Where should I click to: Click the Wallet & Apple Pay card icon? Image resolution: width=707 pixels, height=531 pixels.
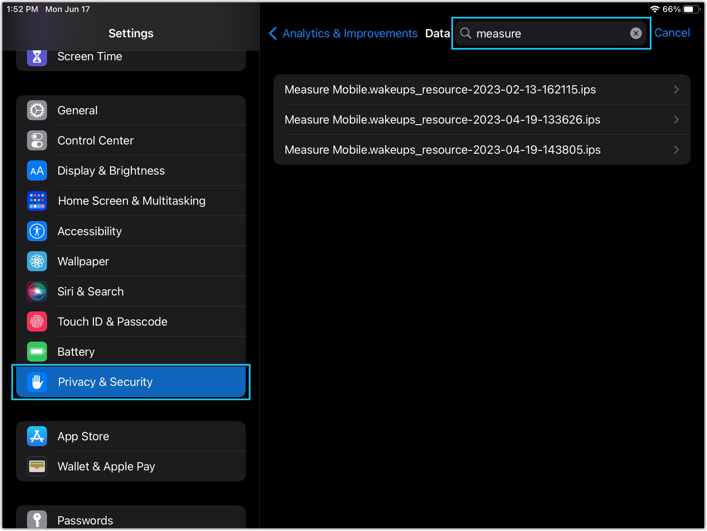tap(37, 466)
